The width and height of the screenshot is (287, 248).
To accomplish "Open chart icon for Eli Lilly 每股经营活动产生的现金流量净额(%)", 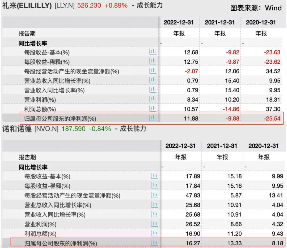I will click(153, 71).
